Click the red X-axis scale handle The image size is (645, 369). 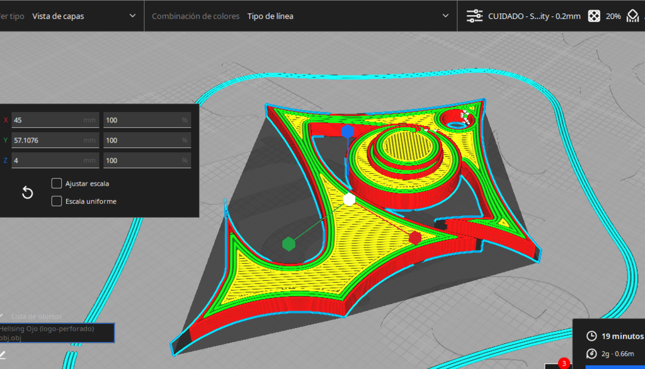point(415,238)
